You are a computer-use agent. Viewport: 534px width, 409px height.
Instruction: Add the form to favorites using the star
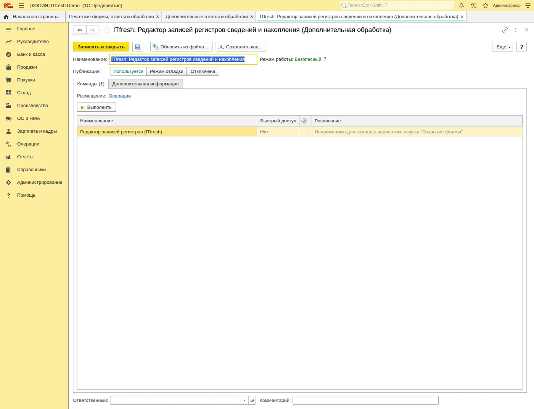coord(107,30)
